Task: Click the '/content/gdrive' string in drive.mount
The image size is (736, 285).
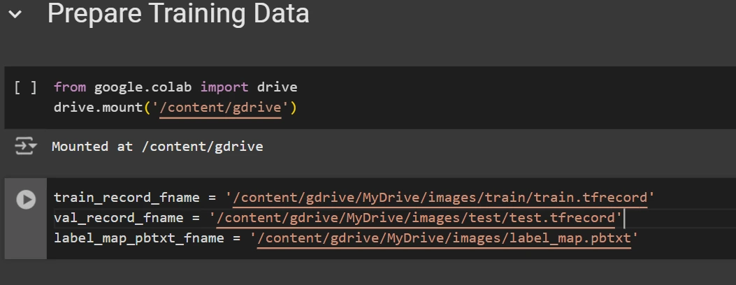Action: pyautogui.click(x=220, y=108)
